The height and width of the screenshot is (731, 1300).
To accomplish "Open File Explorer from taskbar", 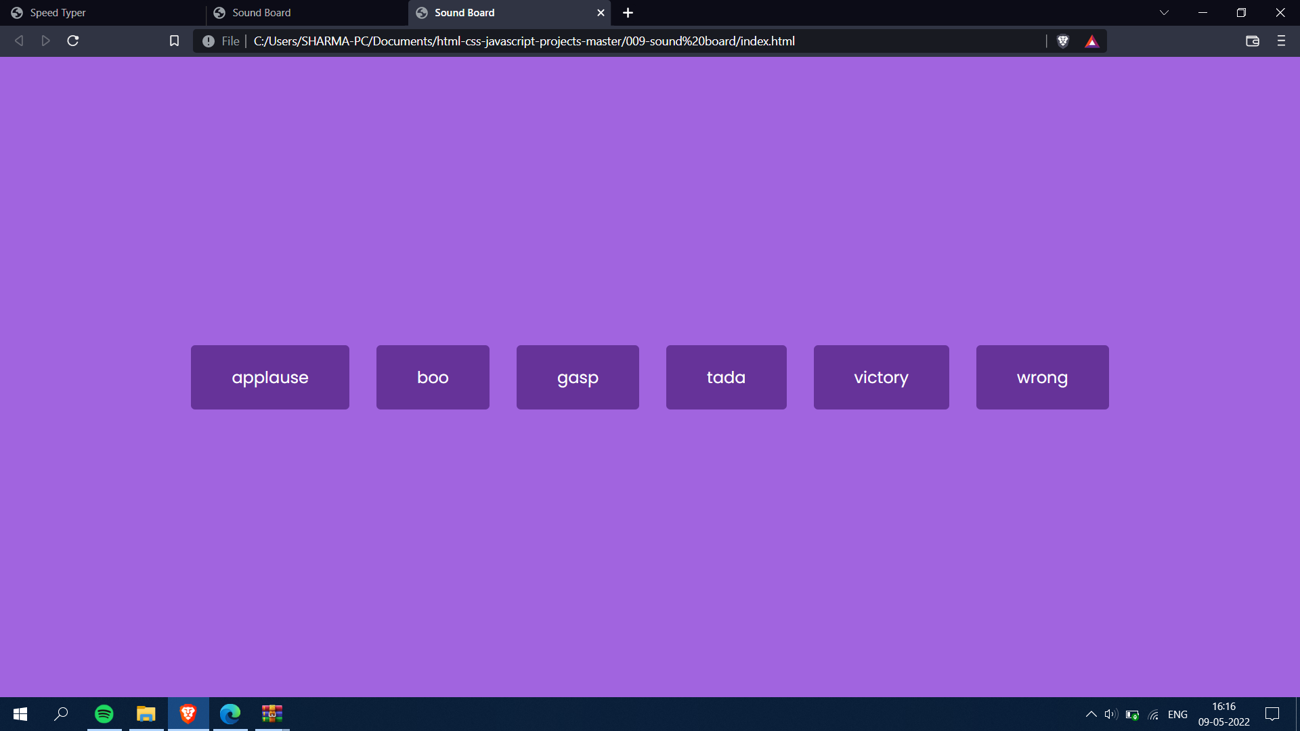I will (146, 714).
